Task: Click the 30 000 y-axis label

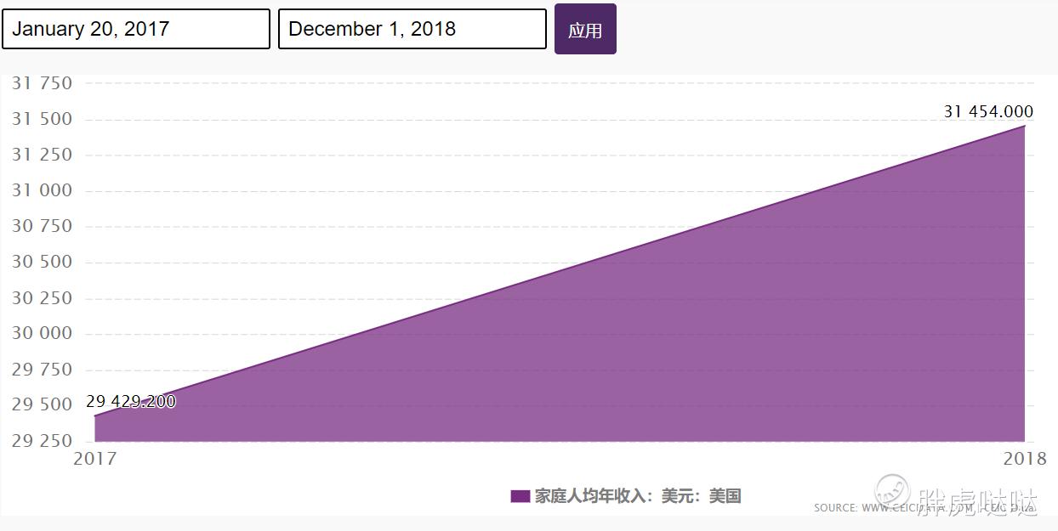Action: coord(42,333)
